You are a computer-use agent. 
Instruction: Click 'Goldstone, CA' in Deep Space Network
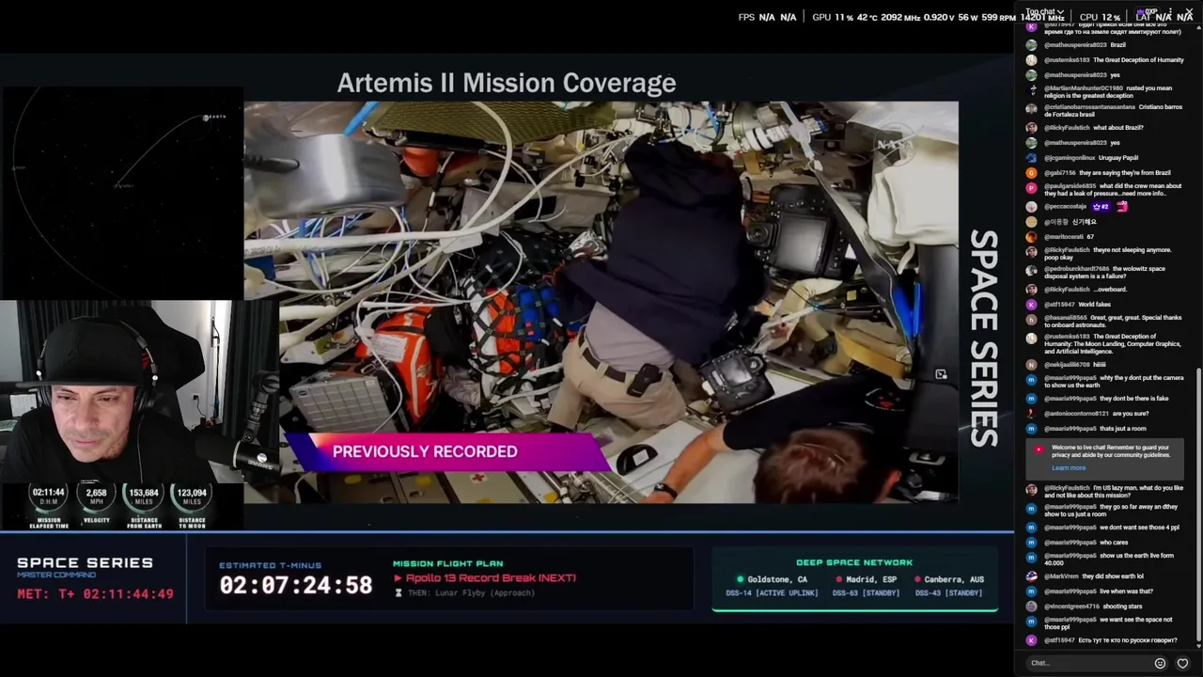pyautogui.click(x=777, y=579)
